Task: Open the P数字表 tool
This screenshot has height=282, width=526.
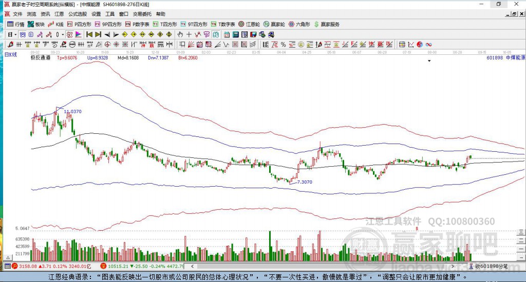Action: pyautogui.click(x=137, y=24)
